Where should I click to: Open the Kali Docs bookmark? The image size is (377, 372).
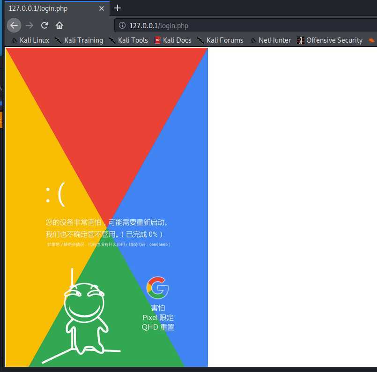(173, 40)
